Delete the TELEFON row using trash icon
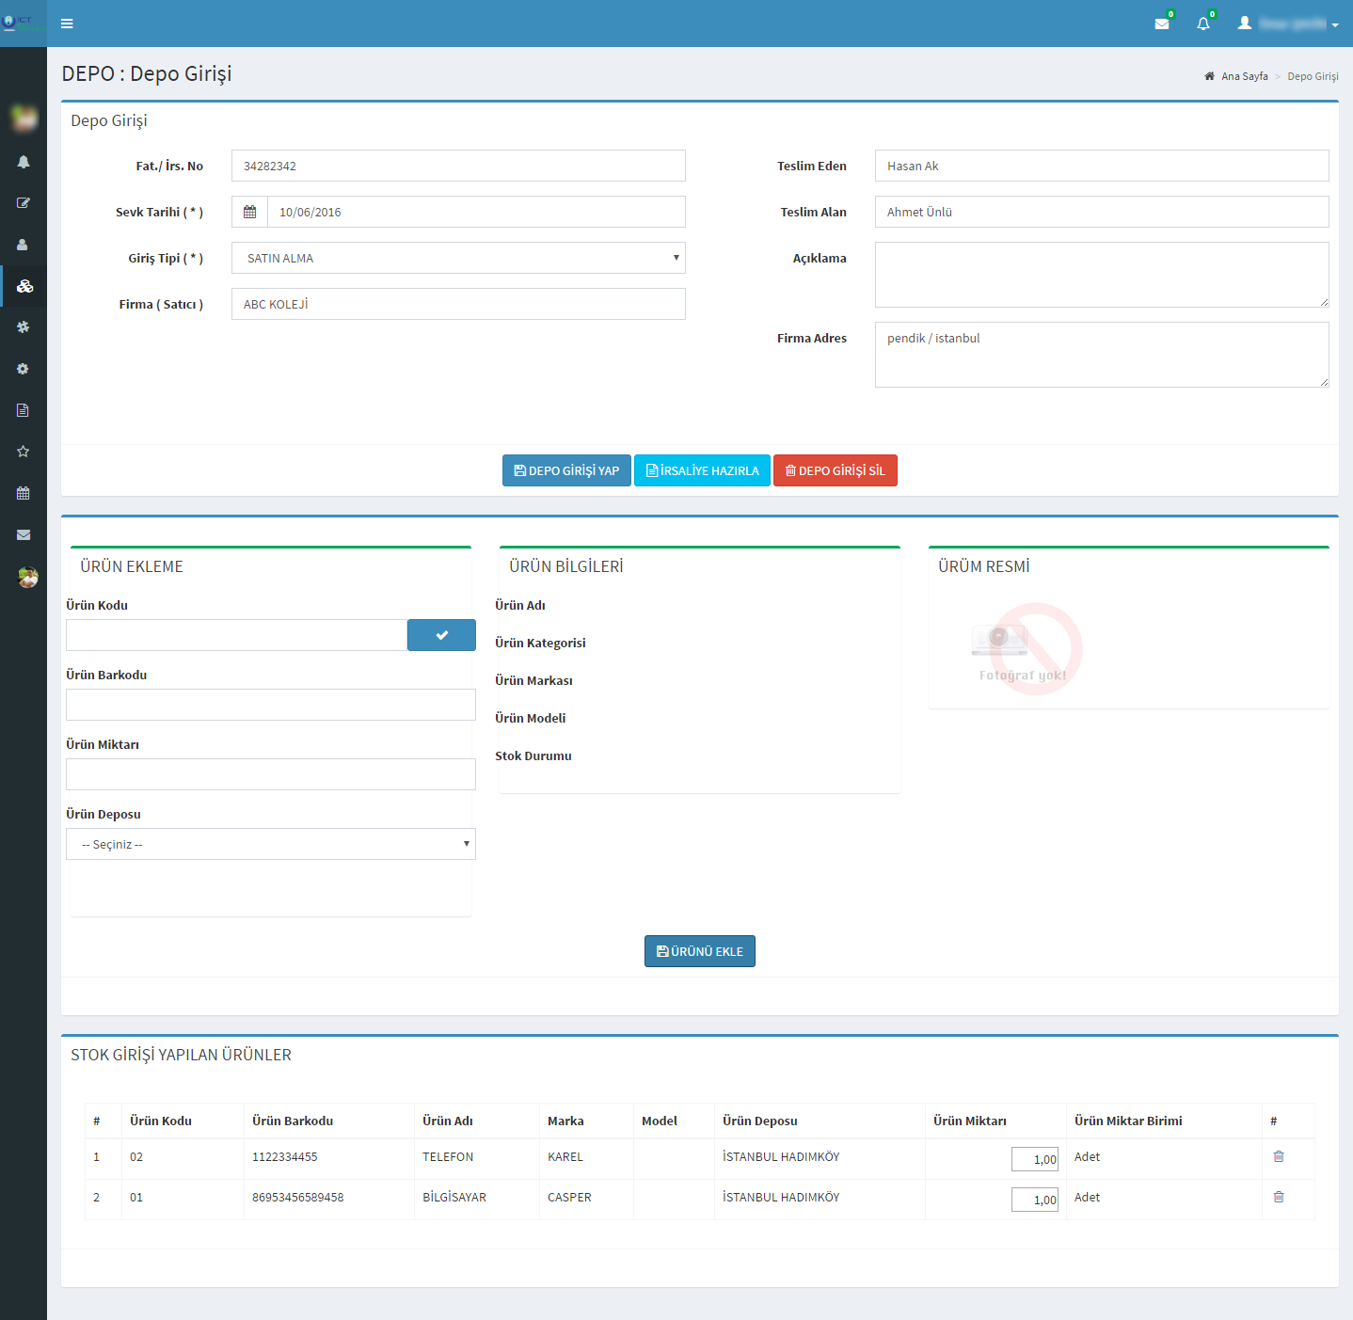This screenshot has height=1320, width=1353. pyautogui.click(x=1278, y=1156)
